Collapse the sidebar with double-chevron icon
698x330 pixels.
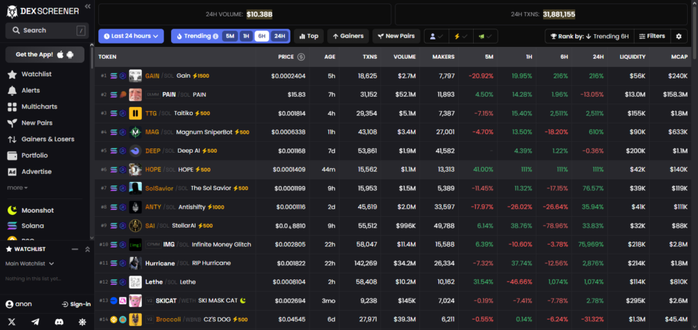88,6
